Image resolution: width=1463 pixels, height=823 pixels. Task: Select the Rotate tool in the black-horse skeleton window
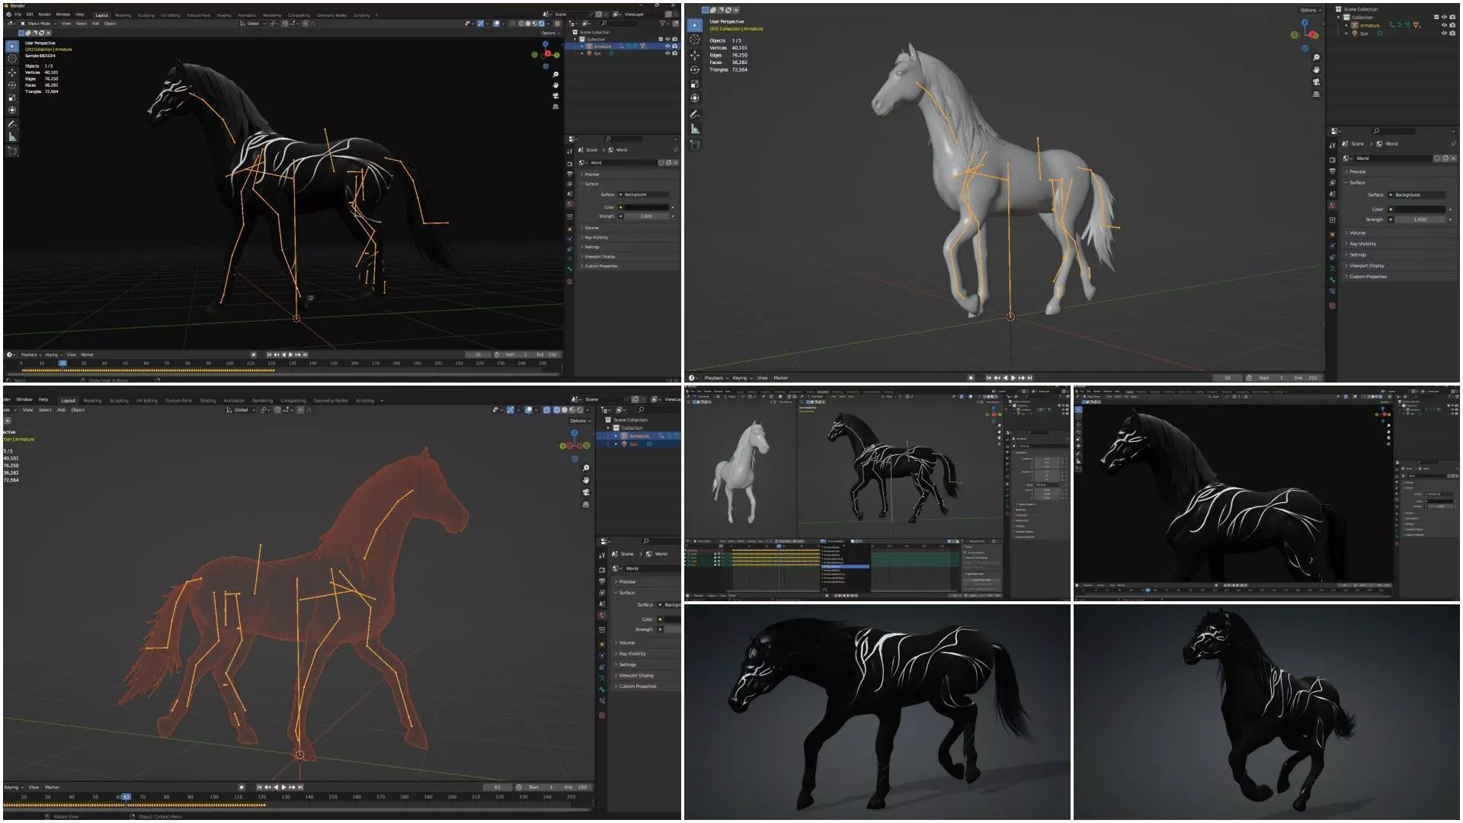[x=12, y=85]
